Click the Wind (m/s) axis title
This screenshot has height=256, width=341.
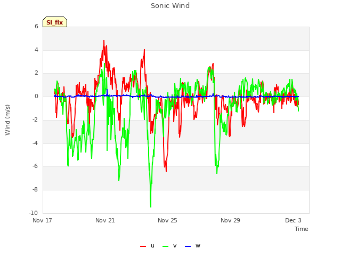point(7,120)
